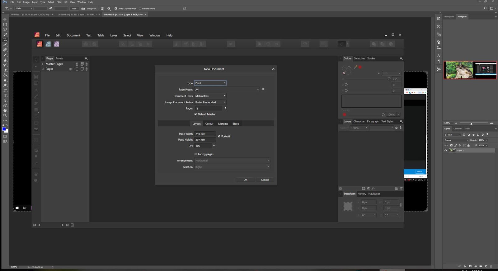The width and height of the screenshot is (498, 271).
Task: Select the Eraser tool
Action: (x=5, y=70)
